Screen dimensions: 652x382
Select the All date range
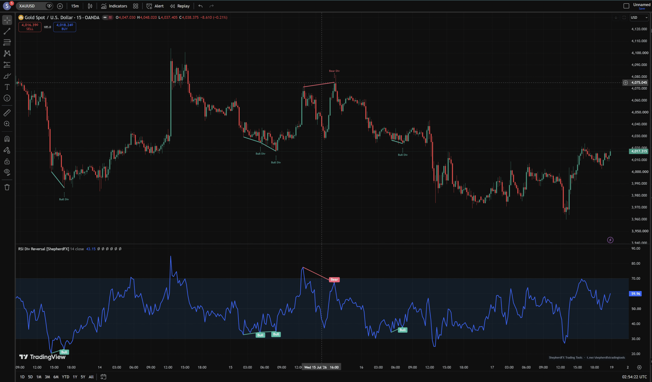(x=91, y=377)
